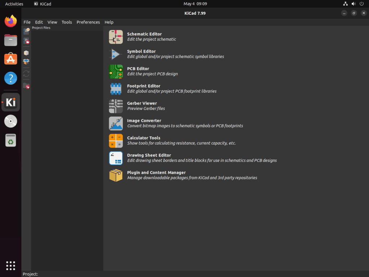This screenshot has height=277, width=369.
Task: Open project directory in file explorer icon
Action: point(26,86)
